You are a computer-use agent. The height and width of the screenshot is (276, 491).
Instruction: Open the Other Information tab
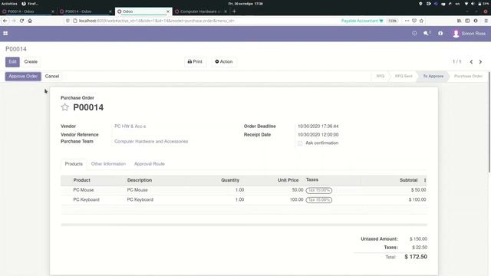coord(108,164)
